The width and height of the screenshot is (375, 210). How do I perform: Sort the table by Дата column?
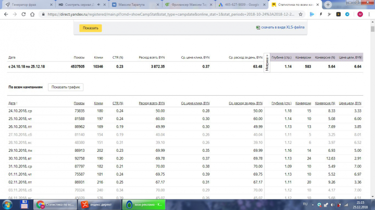12,103
